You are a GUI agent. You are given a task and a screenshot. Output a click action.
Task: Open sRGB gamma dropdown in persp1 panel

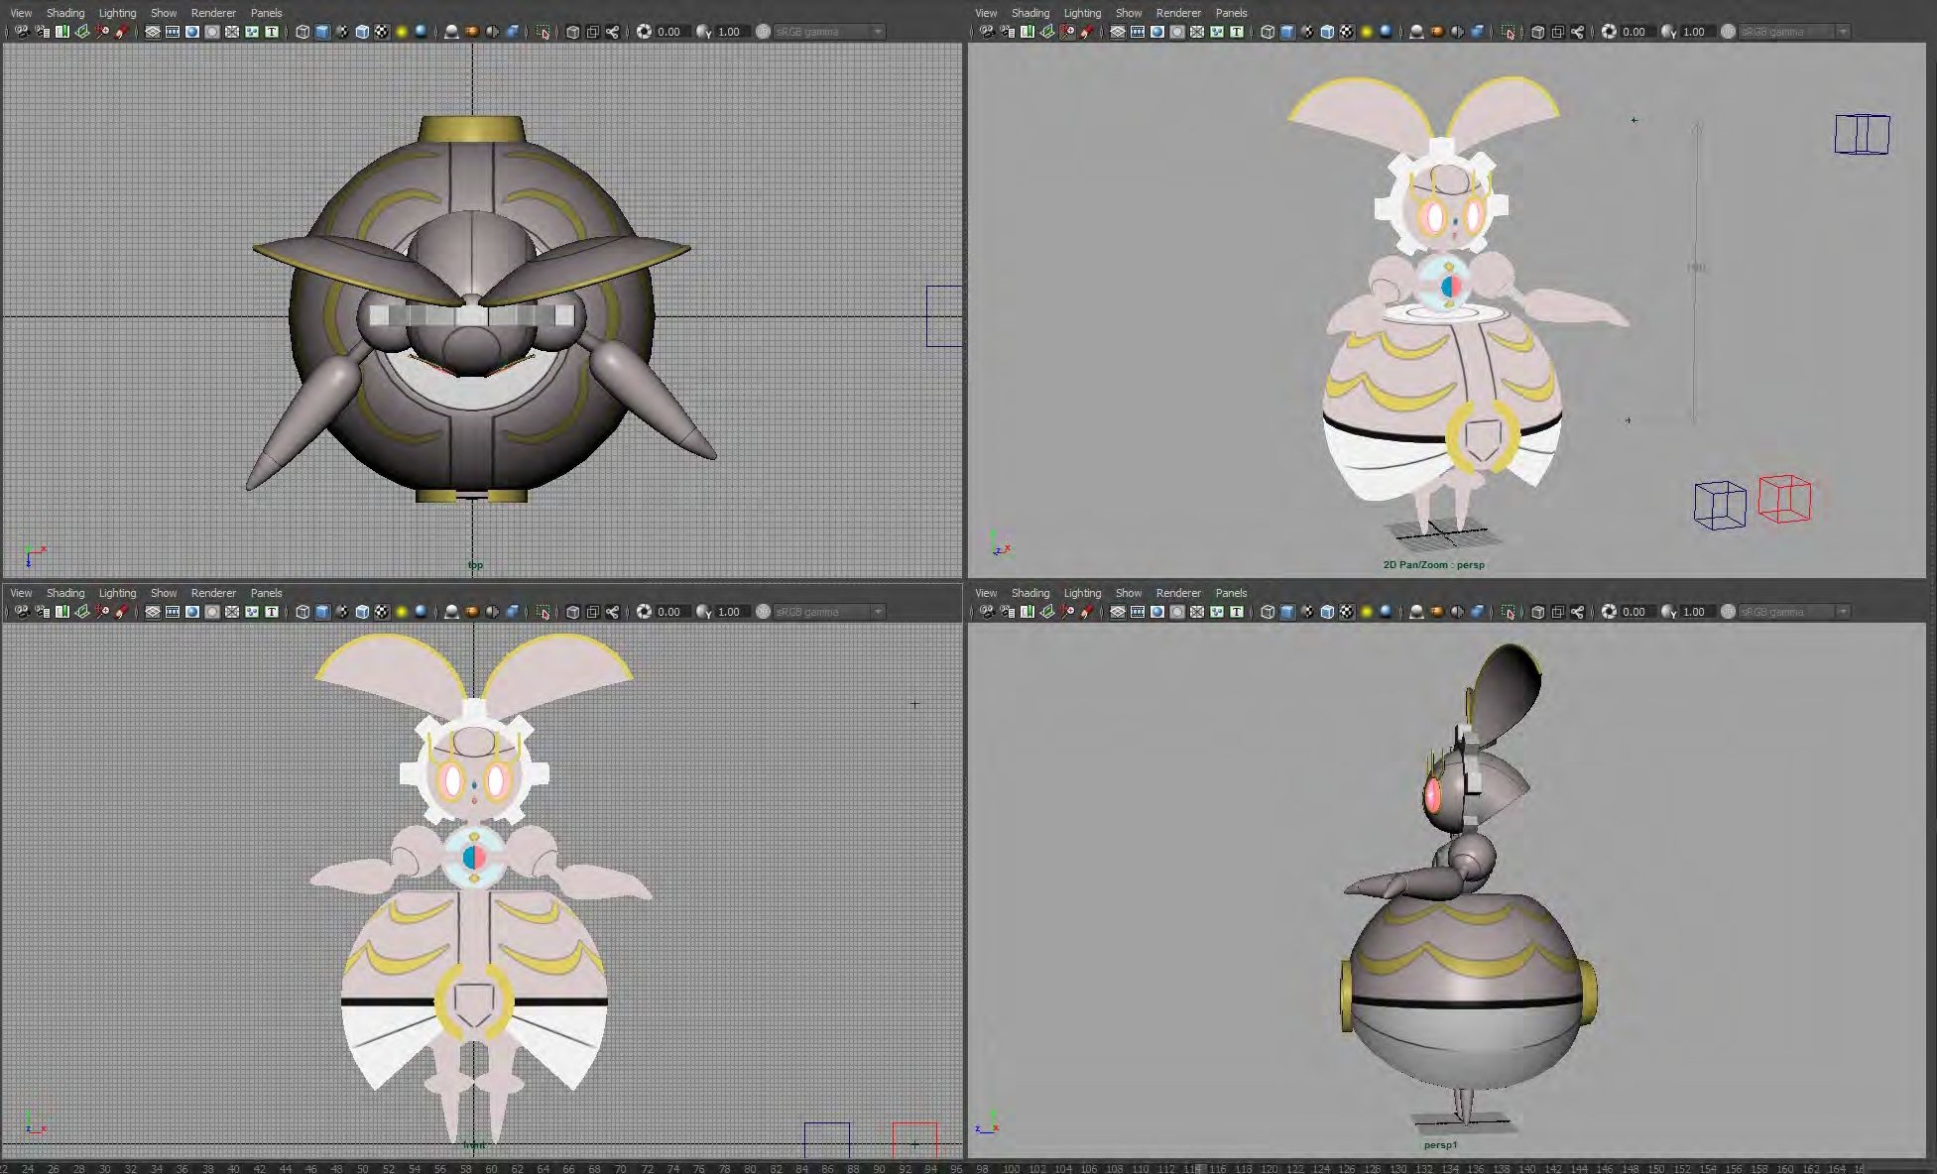click(1796, 612)
